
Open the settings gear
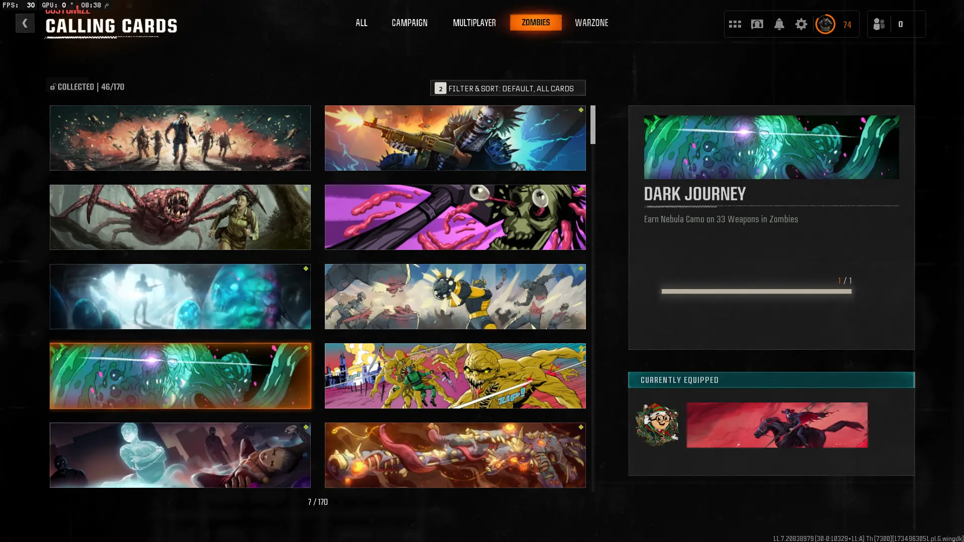point(801,24)
